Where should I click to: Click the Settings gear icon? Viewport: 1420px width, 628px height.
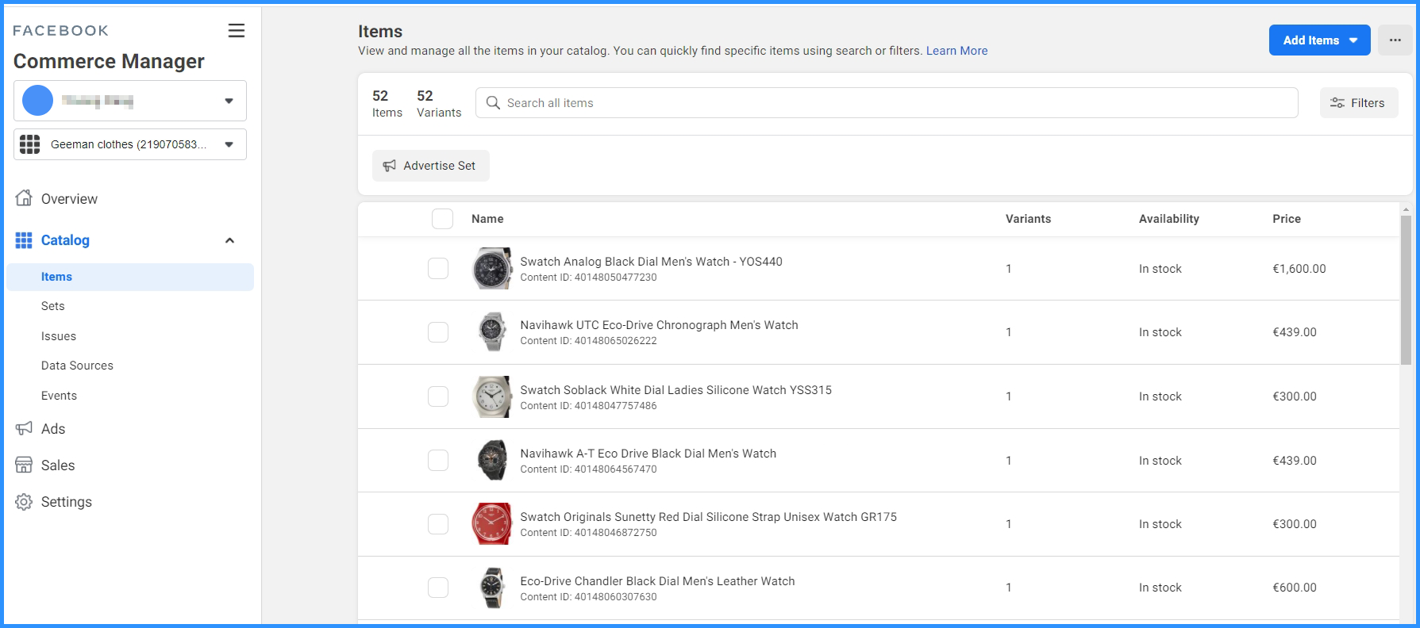point(24,502)
